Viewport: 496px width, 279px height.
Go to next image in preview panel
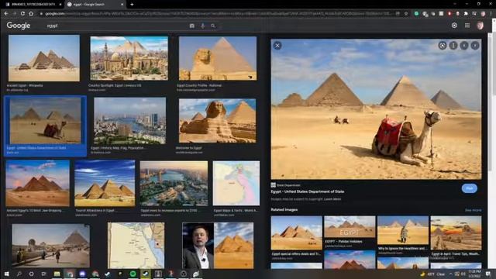(474, 46)
